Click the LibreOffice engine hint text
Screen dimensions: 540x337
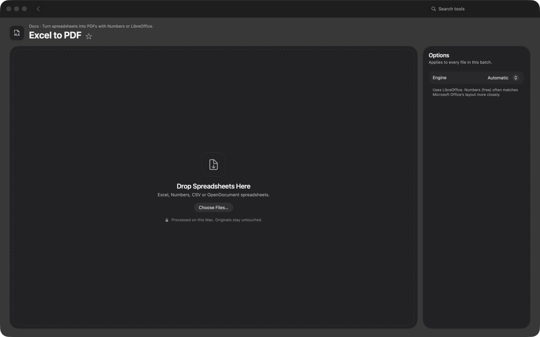475,92
